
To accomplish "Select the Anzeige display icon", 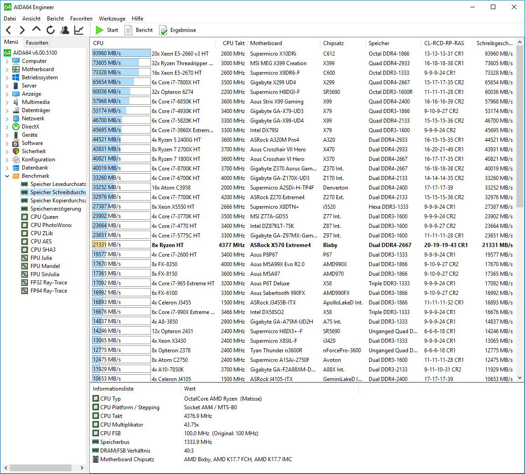I will [x=16, y=94].
